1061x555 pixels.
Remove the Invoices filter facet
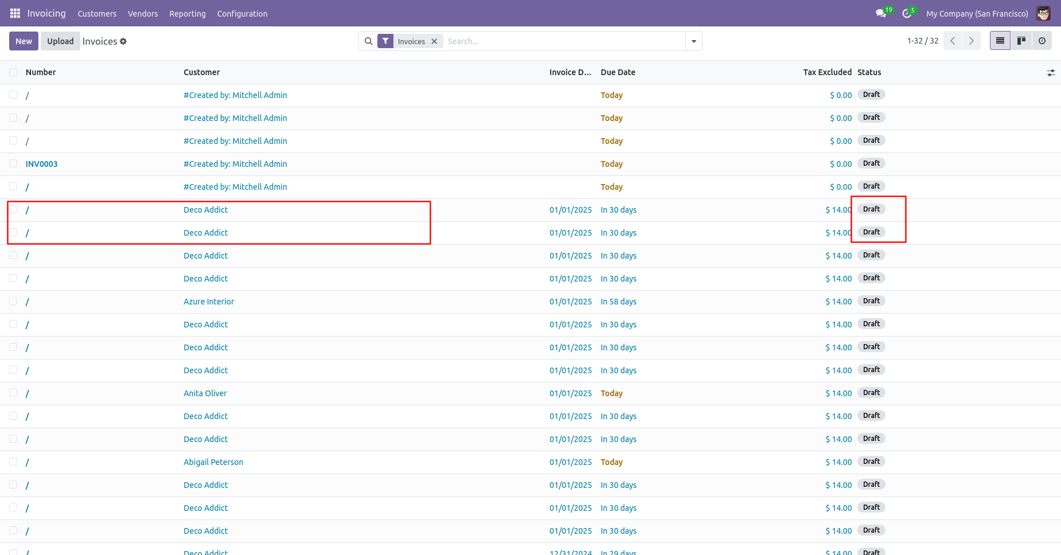coord(434,41)
